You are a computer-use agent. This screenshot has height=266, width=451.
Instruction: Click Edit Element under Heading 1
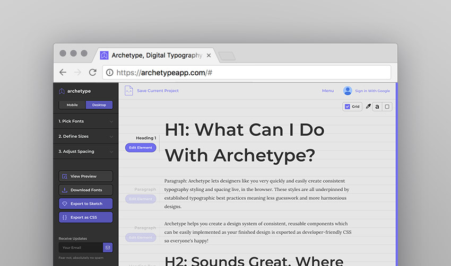click(x=141, y=148)
